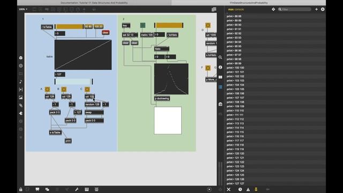Click orange slider in green section 2
Image resolution: width=343 pixels, height=193 pixels.
click(169, 25)
